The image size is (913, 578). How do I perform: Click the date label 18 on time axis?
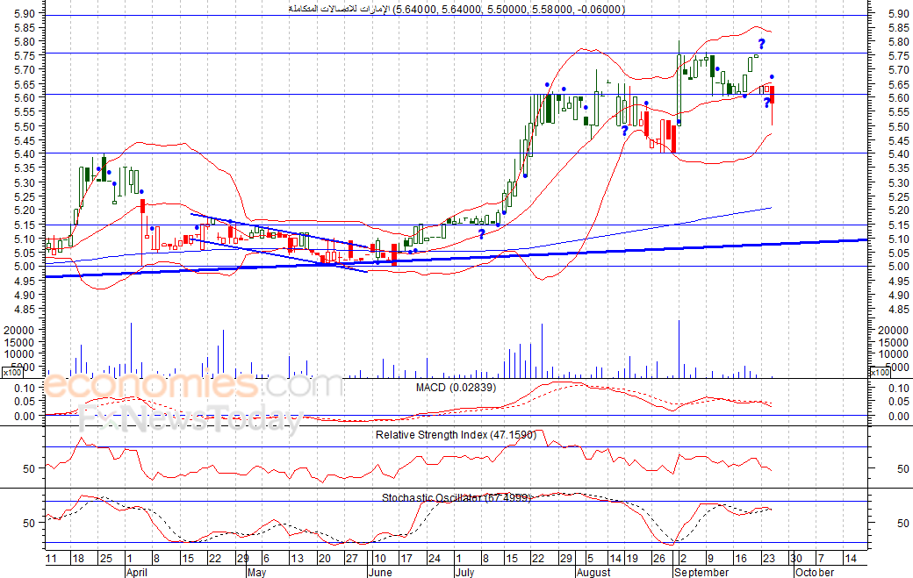click(77, 558)
